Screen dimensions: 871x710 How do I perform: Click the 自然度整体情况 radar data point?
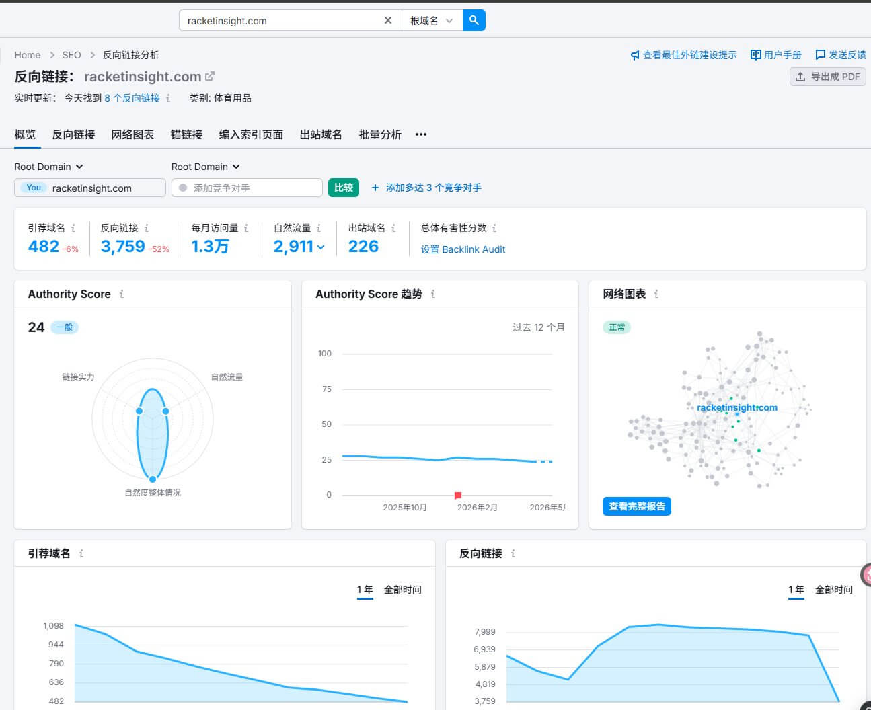tap(153, 479)
